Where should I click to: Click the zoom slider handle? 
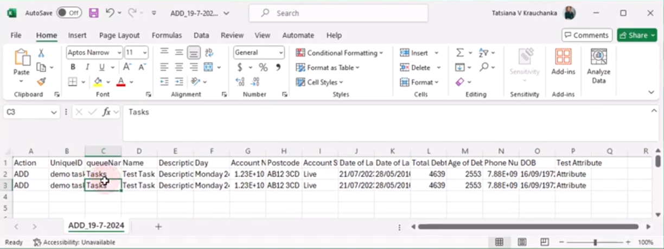595,242
